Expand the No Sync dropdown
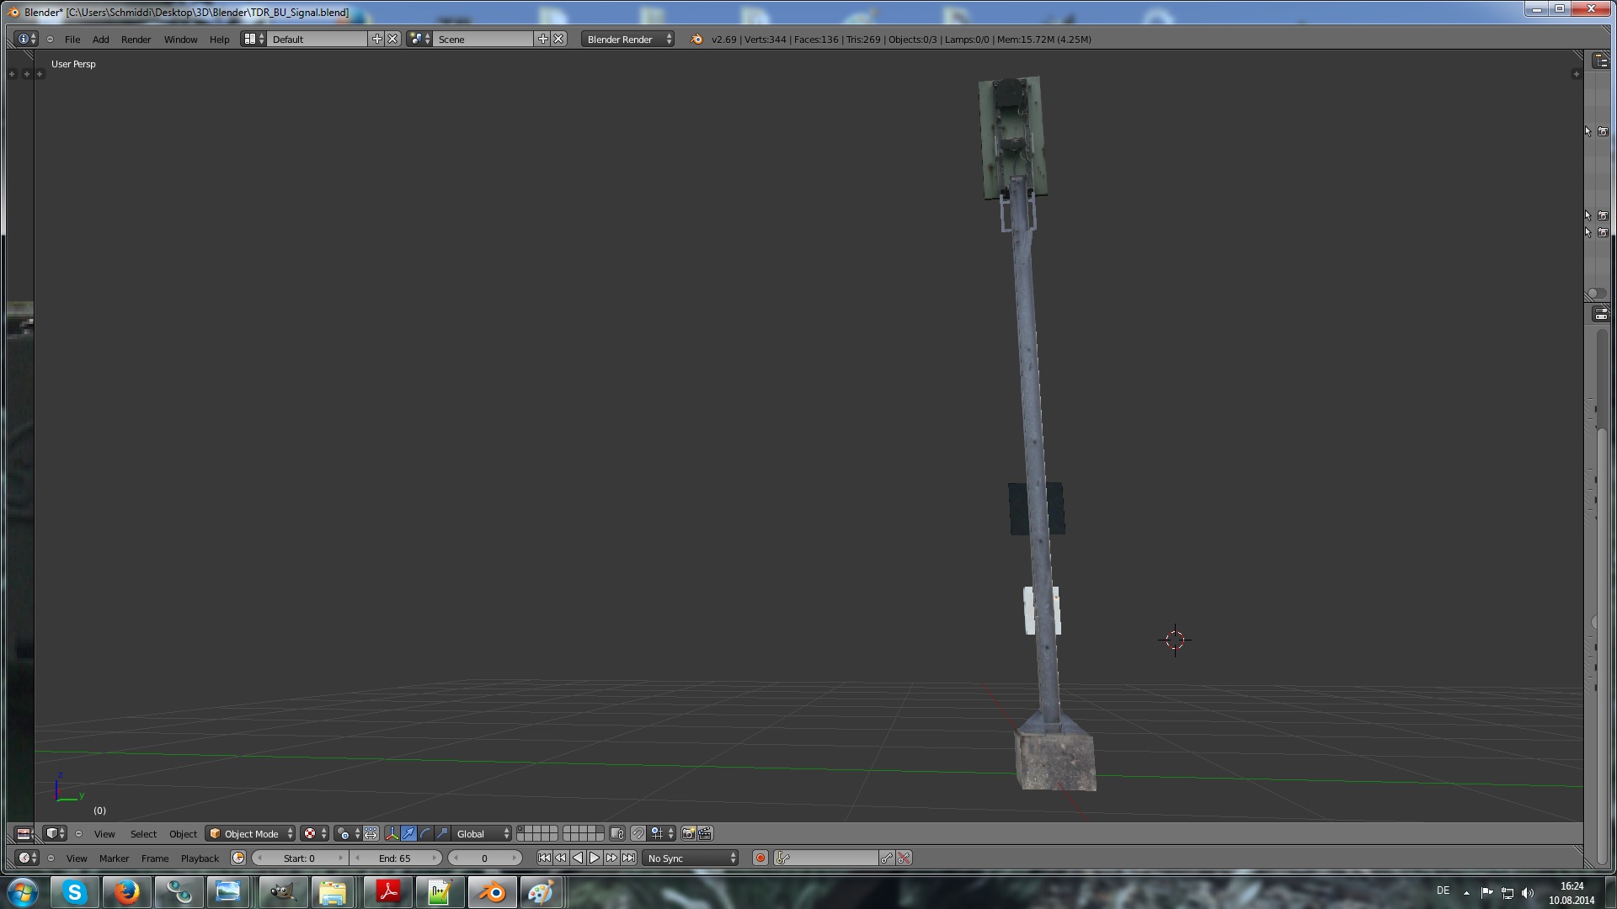The width and height of the screenshot is (1617, 909). click(691, 858)
